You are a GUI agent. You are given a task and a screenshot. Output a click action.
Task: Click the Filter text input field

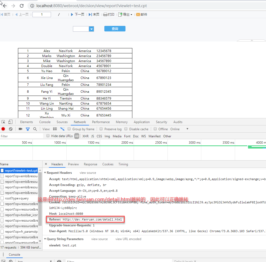[22, 136]
